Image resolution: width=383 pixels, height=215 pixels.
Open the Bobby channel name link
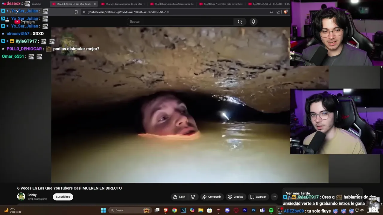pos(32,195)
